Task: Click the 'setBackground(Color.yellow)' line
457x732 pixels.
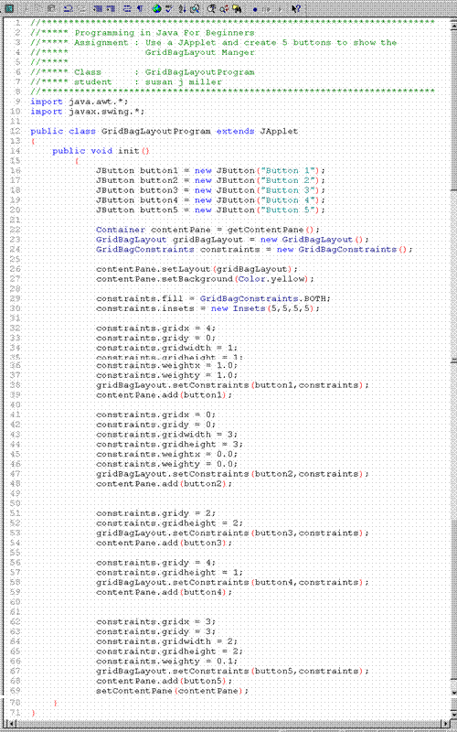Action: click(x=205, y=279)
